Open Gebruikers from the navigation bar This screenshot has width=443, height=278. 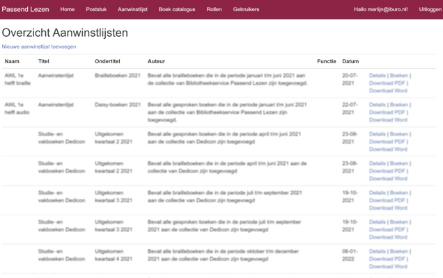tap(246, 10)
